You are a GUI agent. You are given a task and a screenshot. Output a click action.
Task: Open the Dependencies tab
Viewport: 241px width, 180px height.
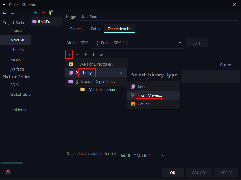(120, 29)
